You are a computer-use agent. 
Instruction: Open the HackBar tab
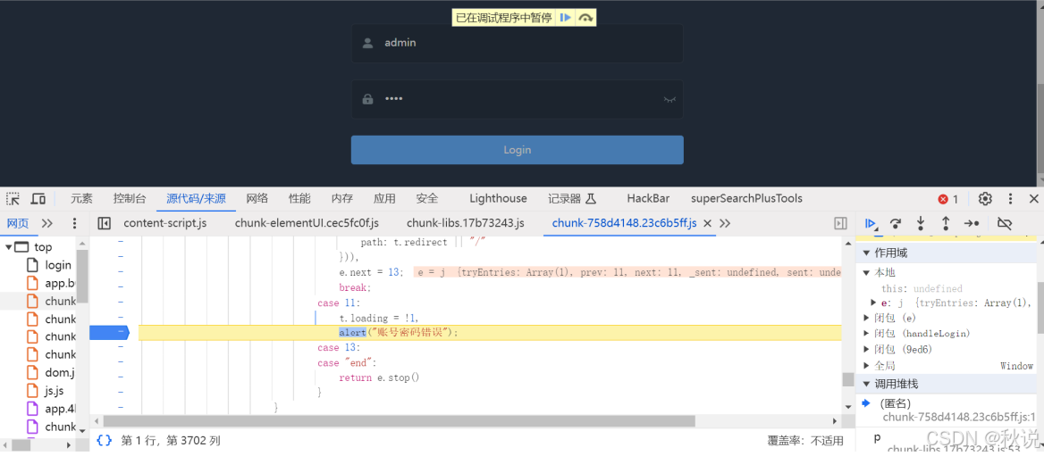coord(648,198)
